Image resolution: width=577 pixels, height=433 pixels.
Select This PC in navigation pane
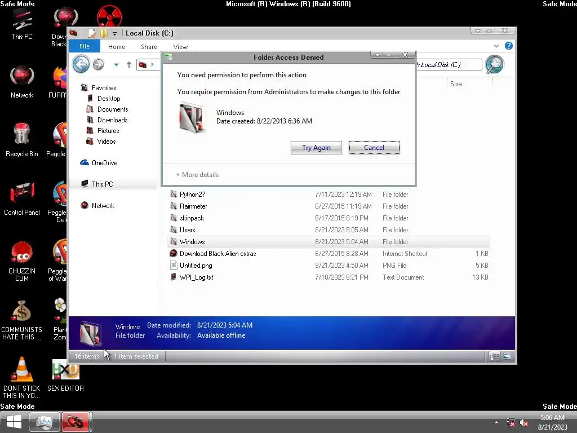(113, 184)
